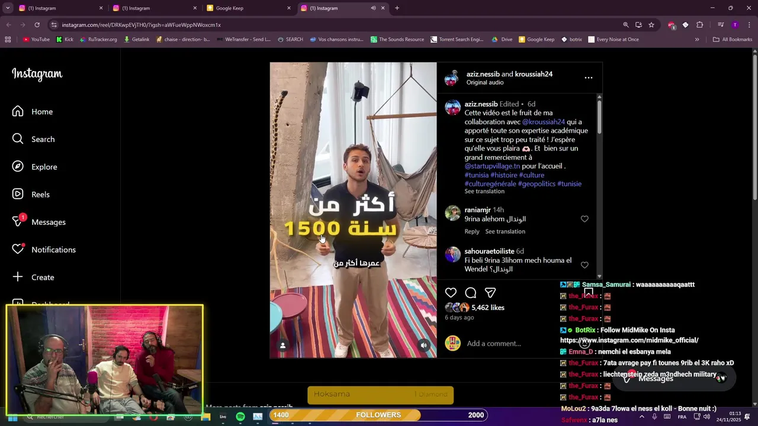Viewport: 758px width, 426px height.
Task: Open @kroussiah24 mention in caption
Action: [544, 122]
